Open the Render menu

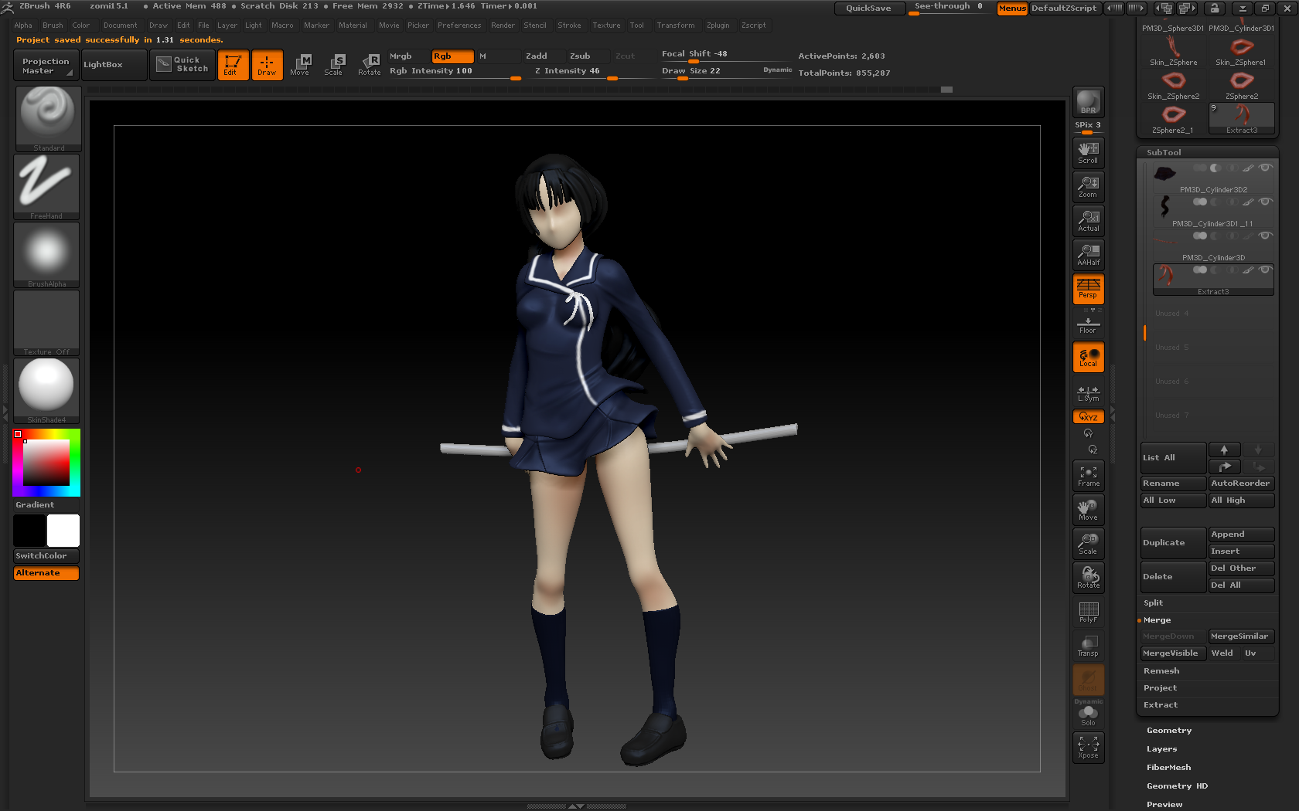[x=503, y=25]
